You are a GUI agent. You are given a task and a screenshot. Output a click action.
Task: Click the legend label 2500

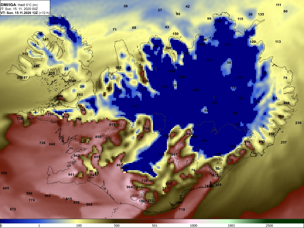point(269,226)
